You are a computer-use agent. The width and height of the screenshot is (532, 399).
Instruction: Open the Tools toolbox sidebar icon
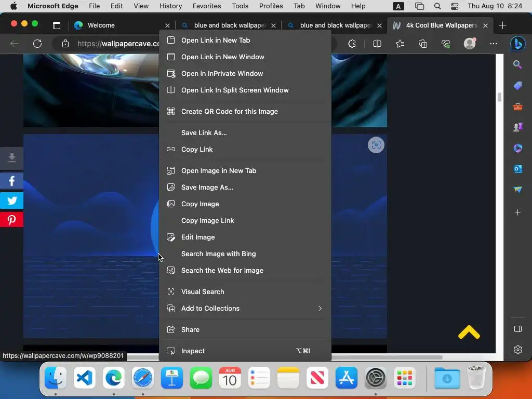pyautogui.click(x=517, y=107)
